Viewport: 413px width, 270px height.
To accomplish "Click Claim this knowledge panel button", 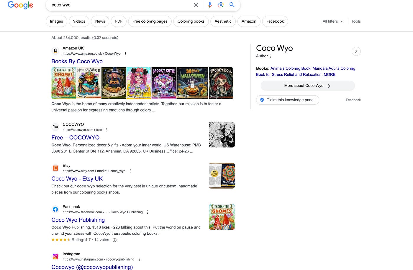I will point(288,100).
